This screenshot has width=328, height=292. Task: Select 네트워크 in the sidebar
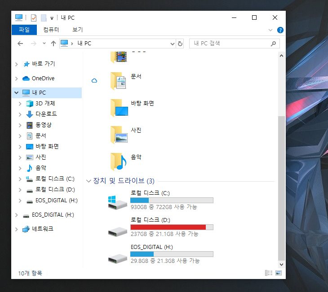43,229
